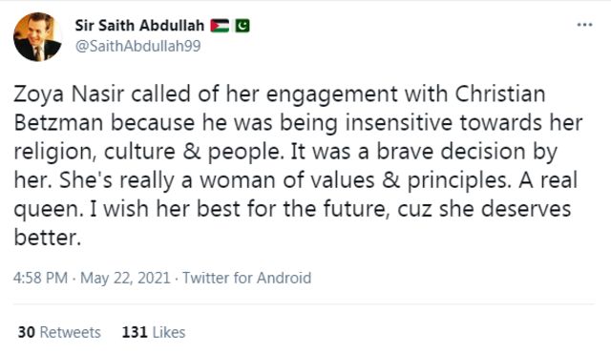Click the number 30 retweet count
611x354 pixels.
click(x=27, y=332)
